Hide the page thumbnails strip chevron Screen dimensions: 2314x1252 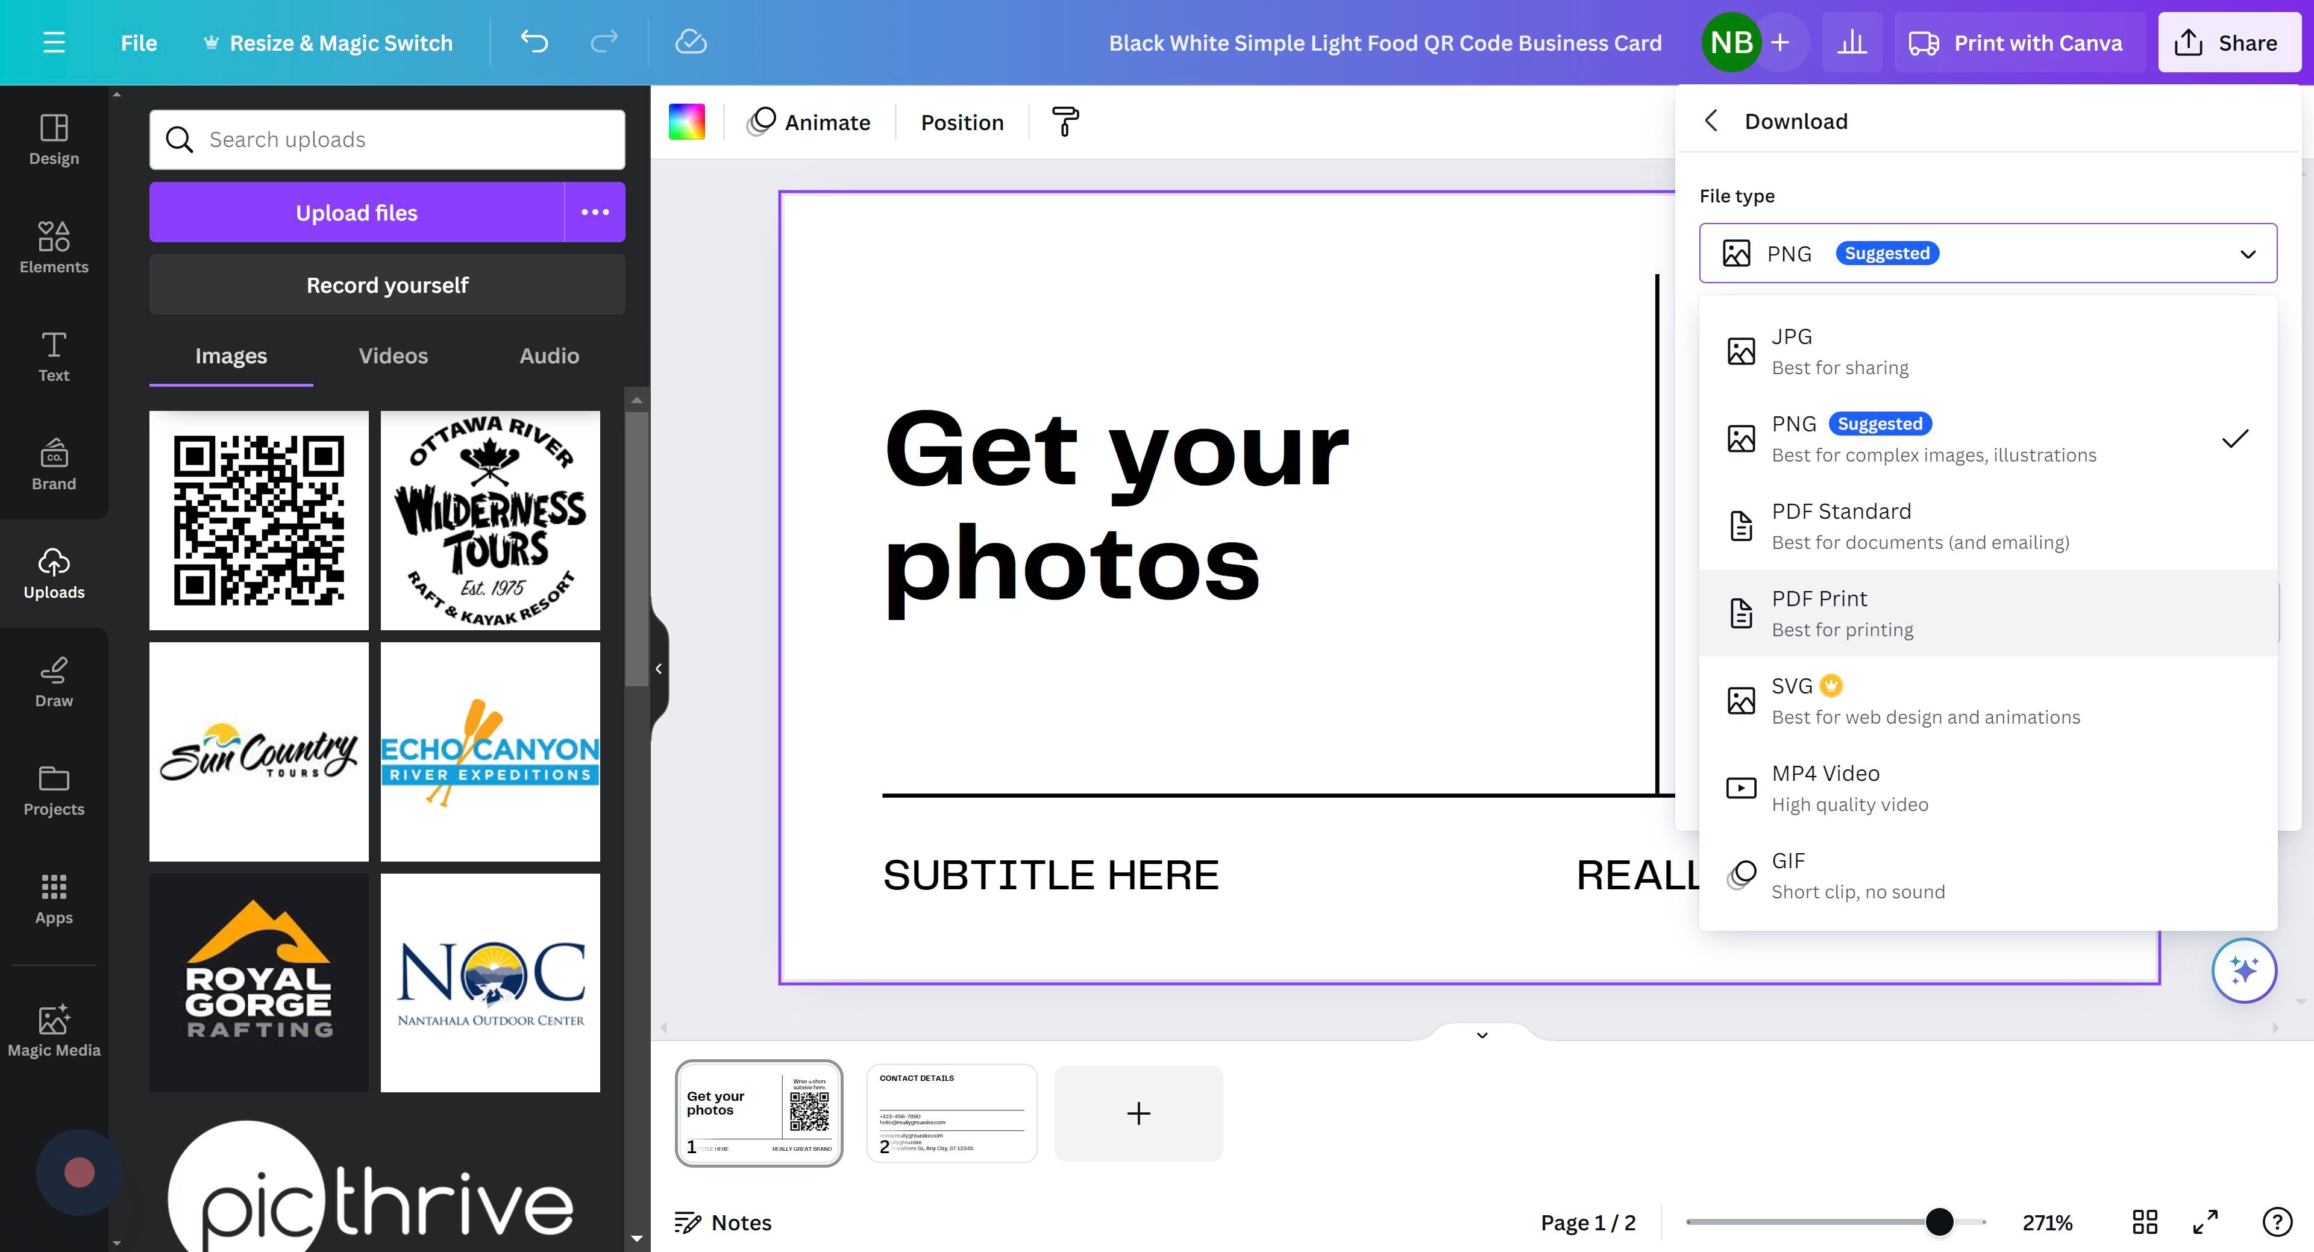point(1482,1034)
